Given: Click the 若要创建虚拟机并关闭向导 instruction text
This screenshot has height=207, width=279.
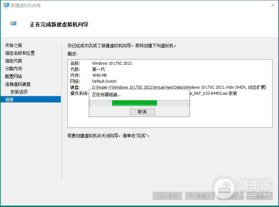Looking at the screenshot, I should [x=108, y=136].
